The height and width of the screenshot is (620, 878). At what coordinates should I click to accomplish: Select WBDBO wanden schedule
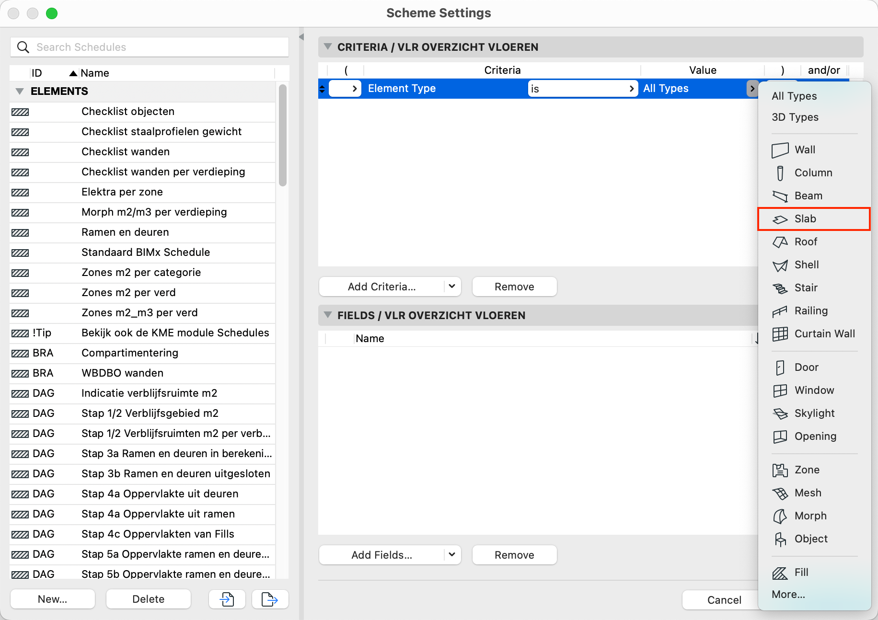click(143, 373)
